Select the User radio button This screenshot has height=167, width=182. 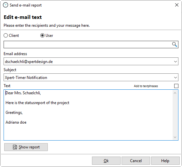tap(42, 36)
